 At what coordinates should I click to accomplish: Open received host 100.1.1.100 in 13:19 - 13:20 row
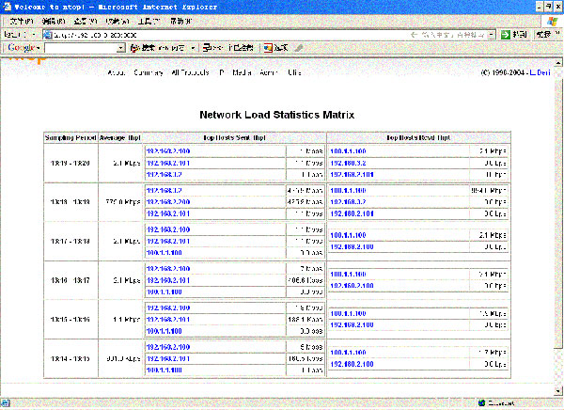click(x=348, y=151)
